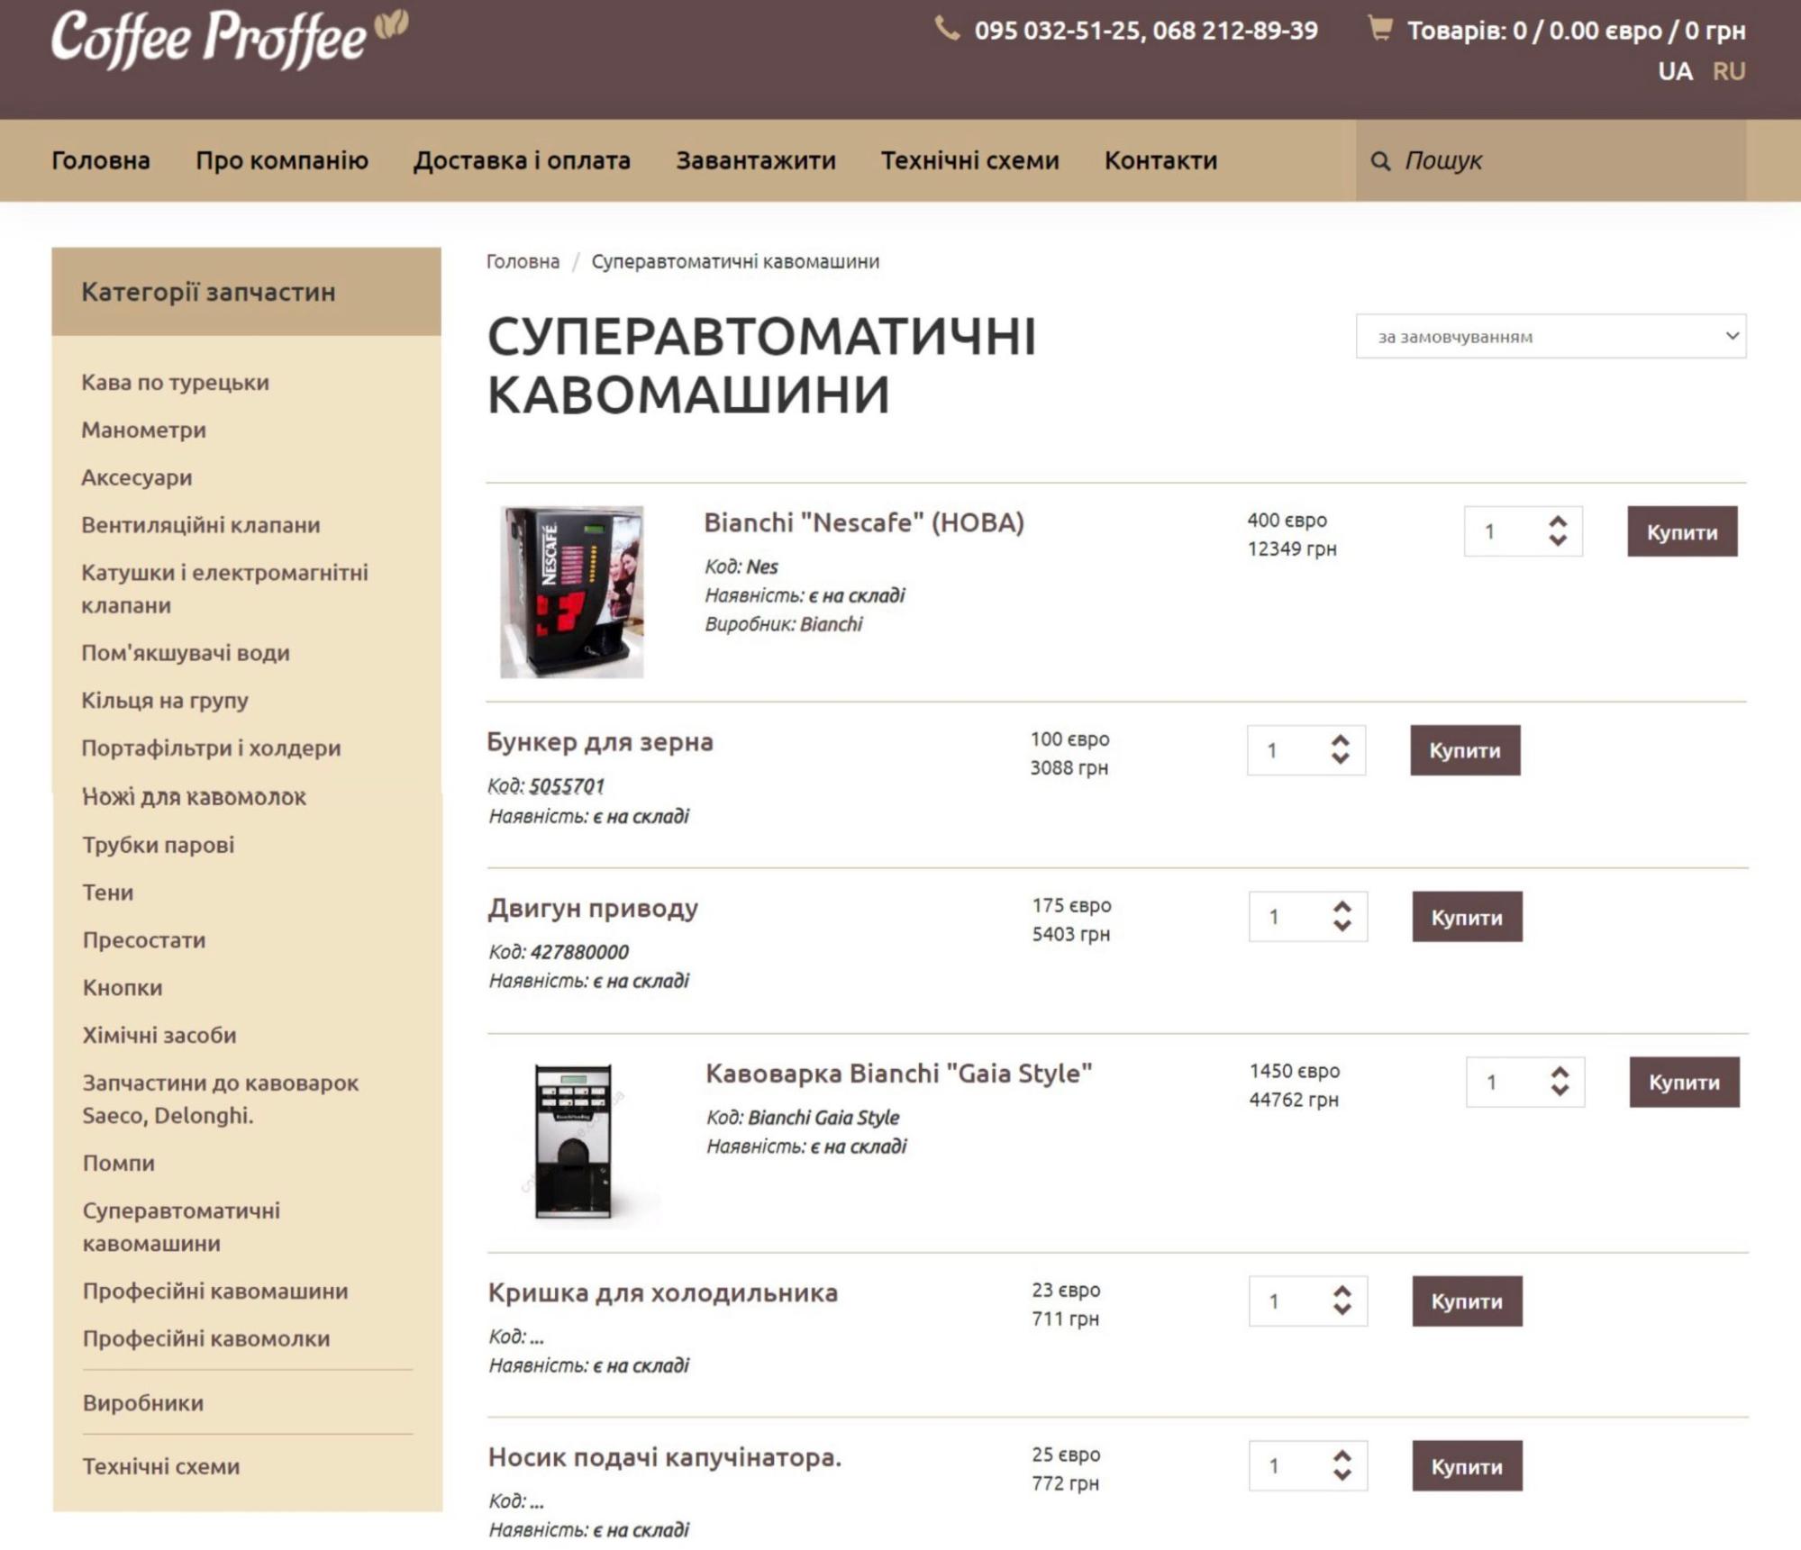Click the Пошук search field
The image size is (1801, 1550).
1551,160
